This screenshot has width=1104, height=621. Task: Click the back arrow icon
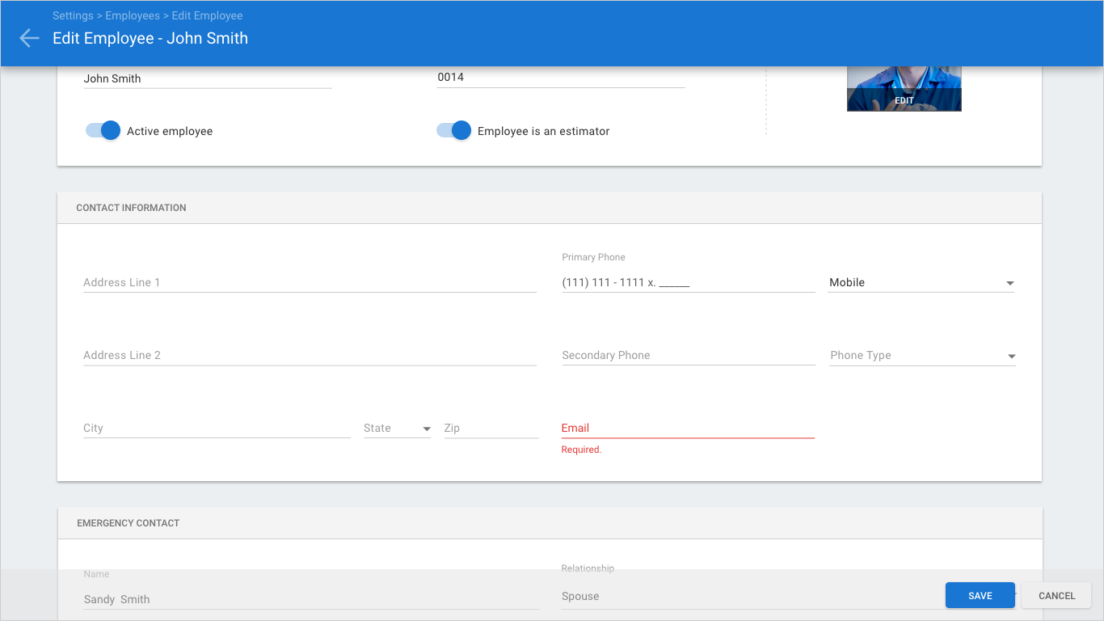pos(29,38)
